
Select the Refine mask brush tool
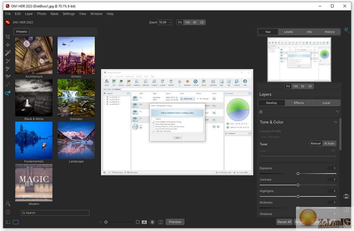8,77
